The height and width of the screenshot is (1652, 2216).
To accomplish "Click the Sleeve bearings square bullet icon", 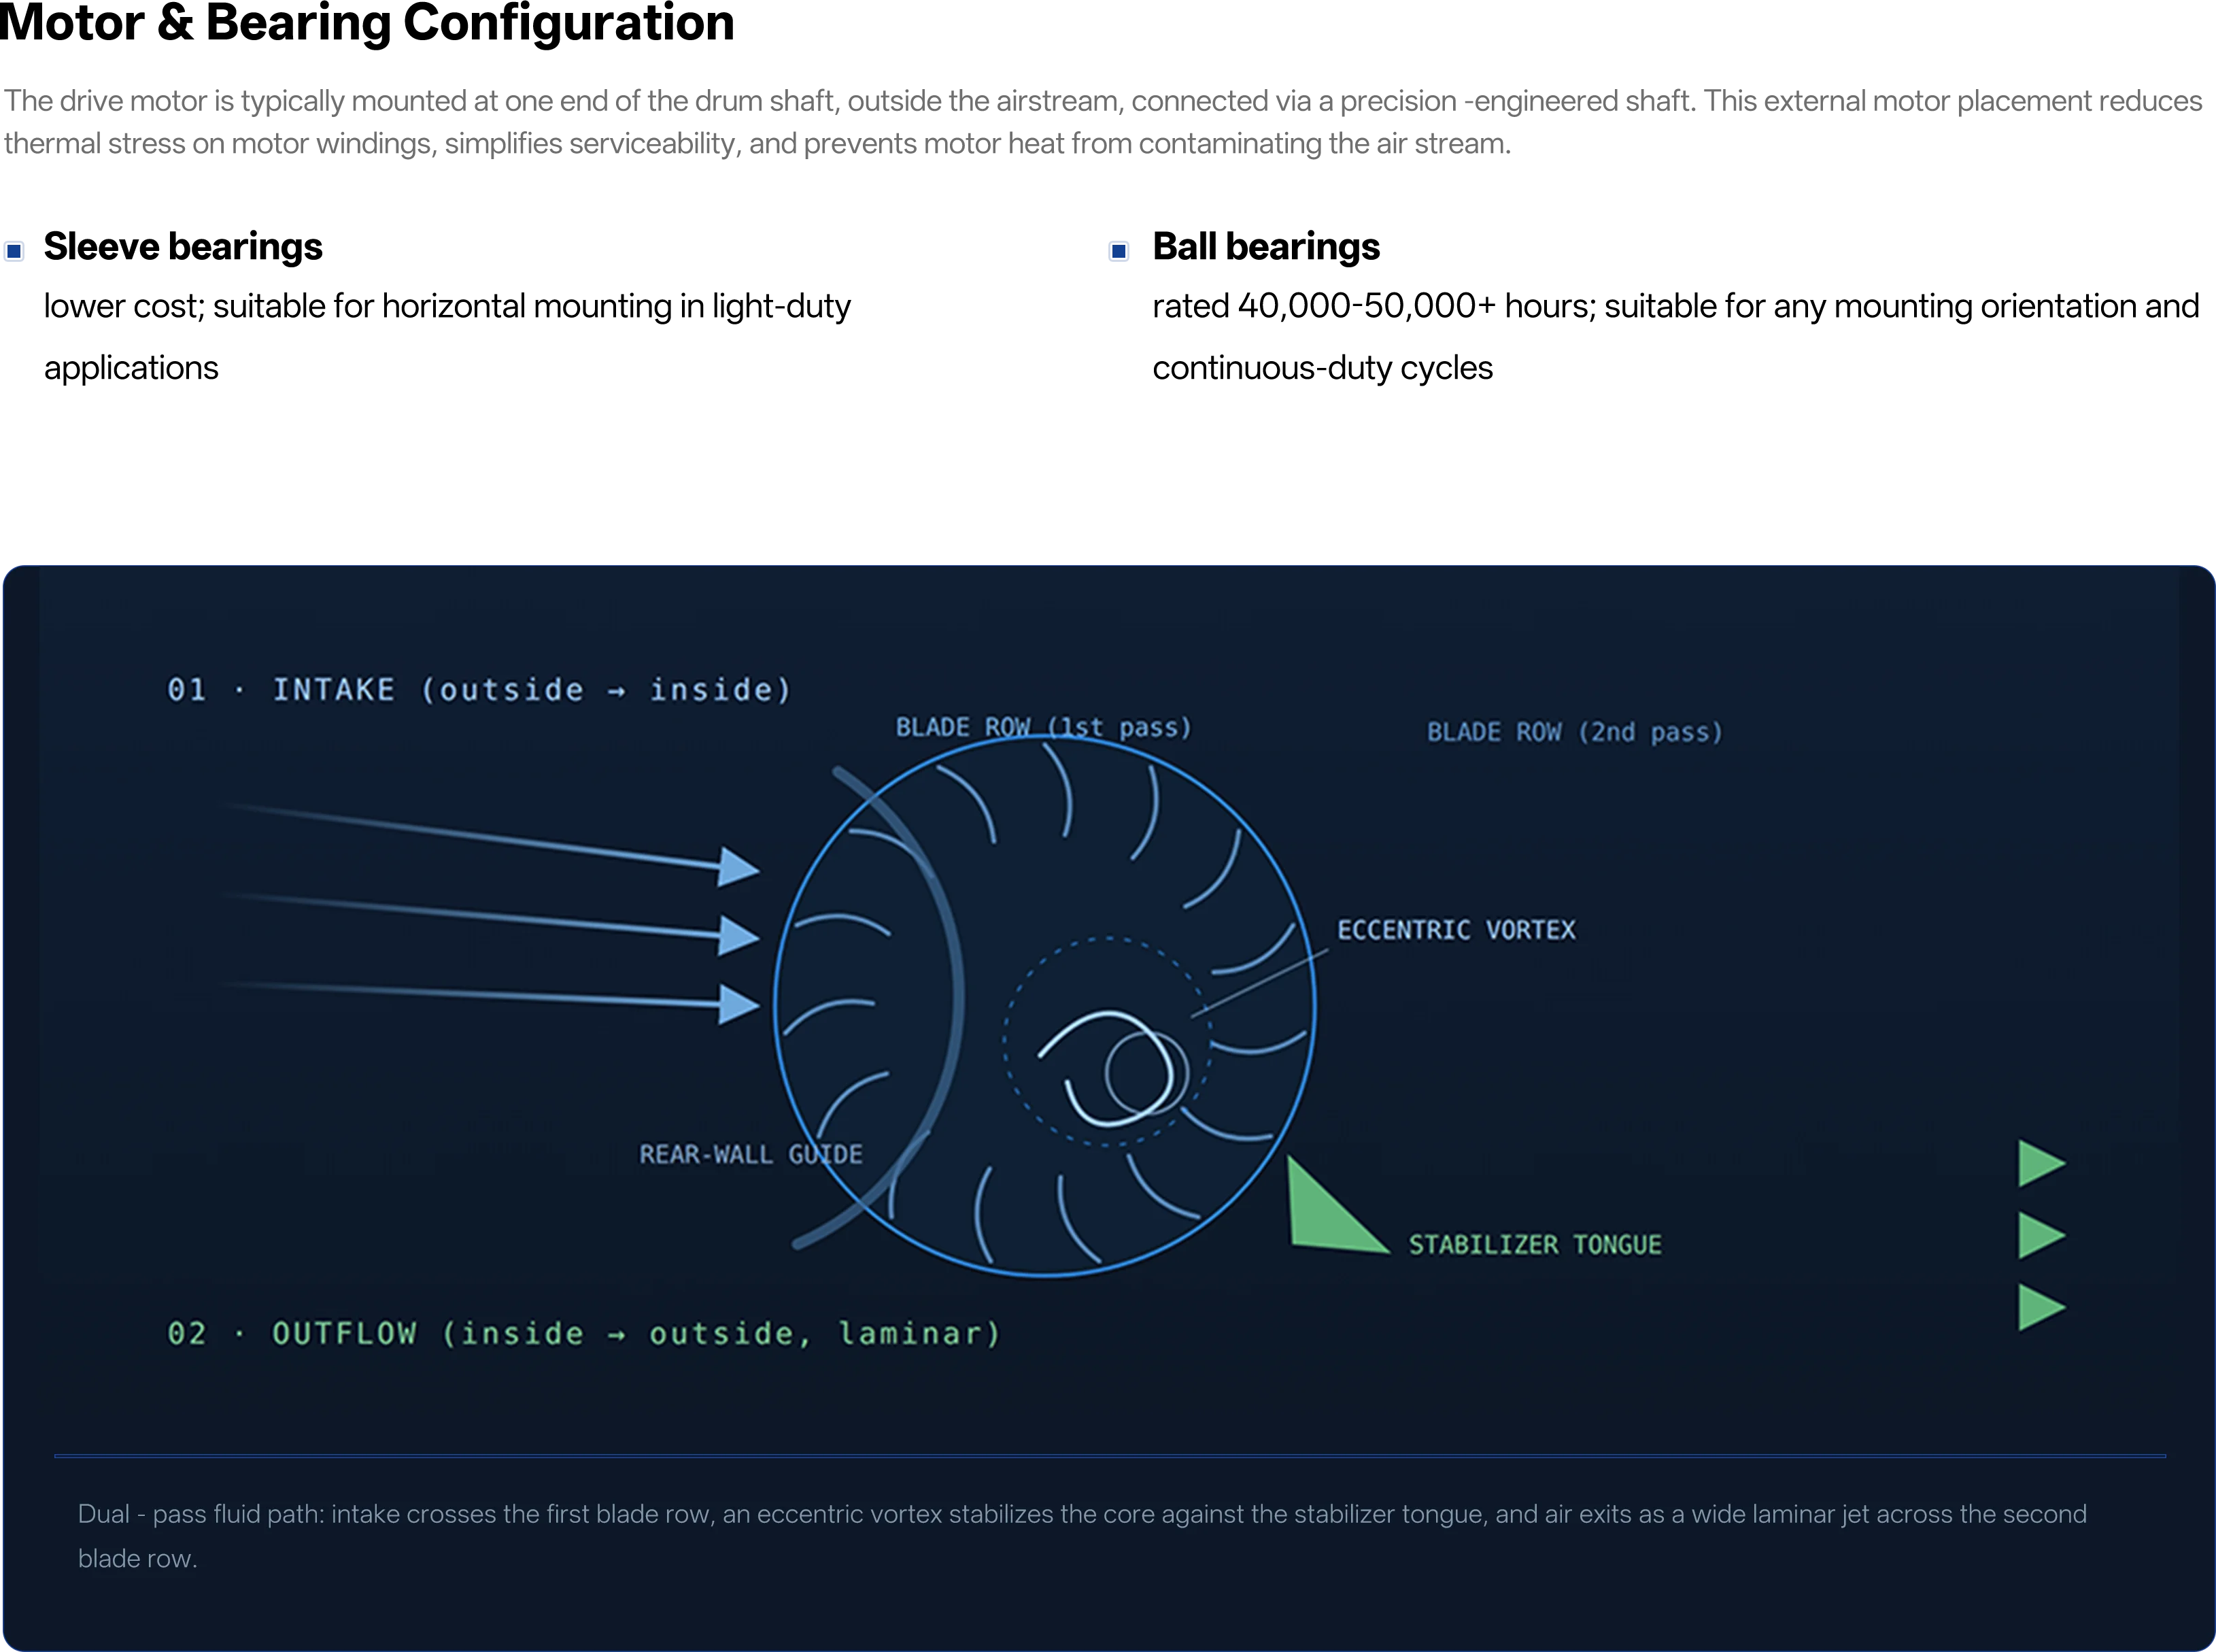I will click(14, 251).
